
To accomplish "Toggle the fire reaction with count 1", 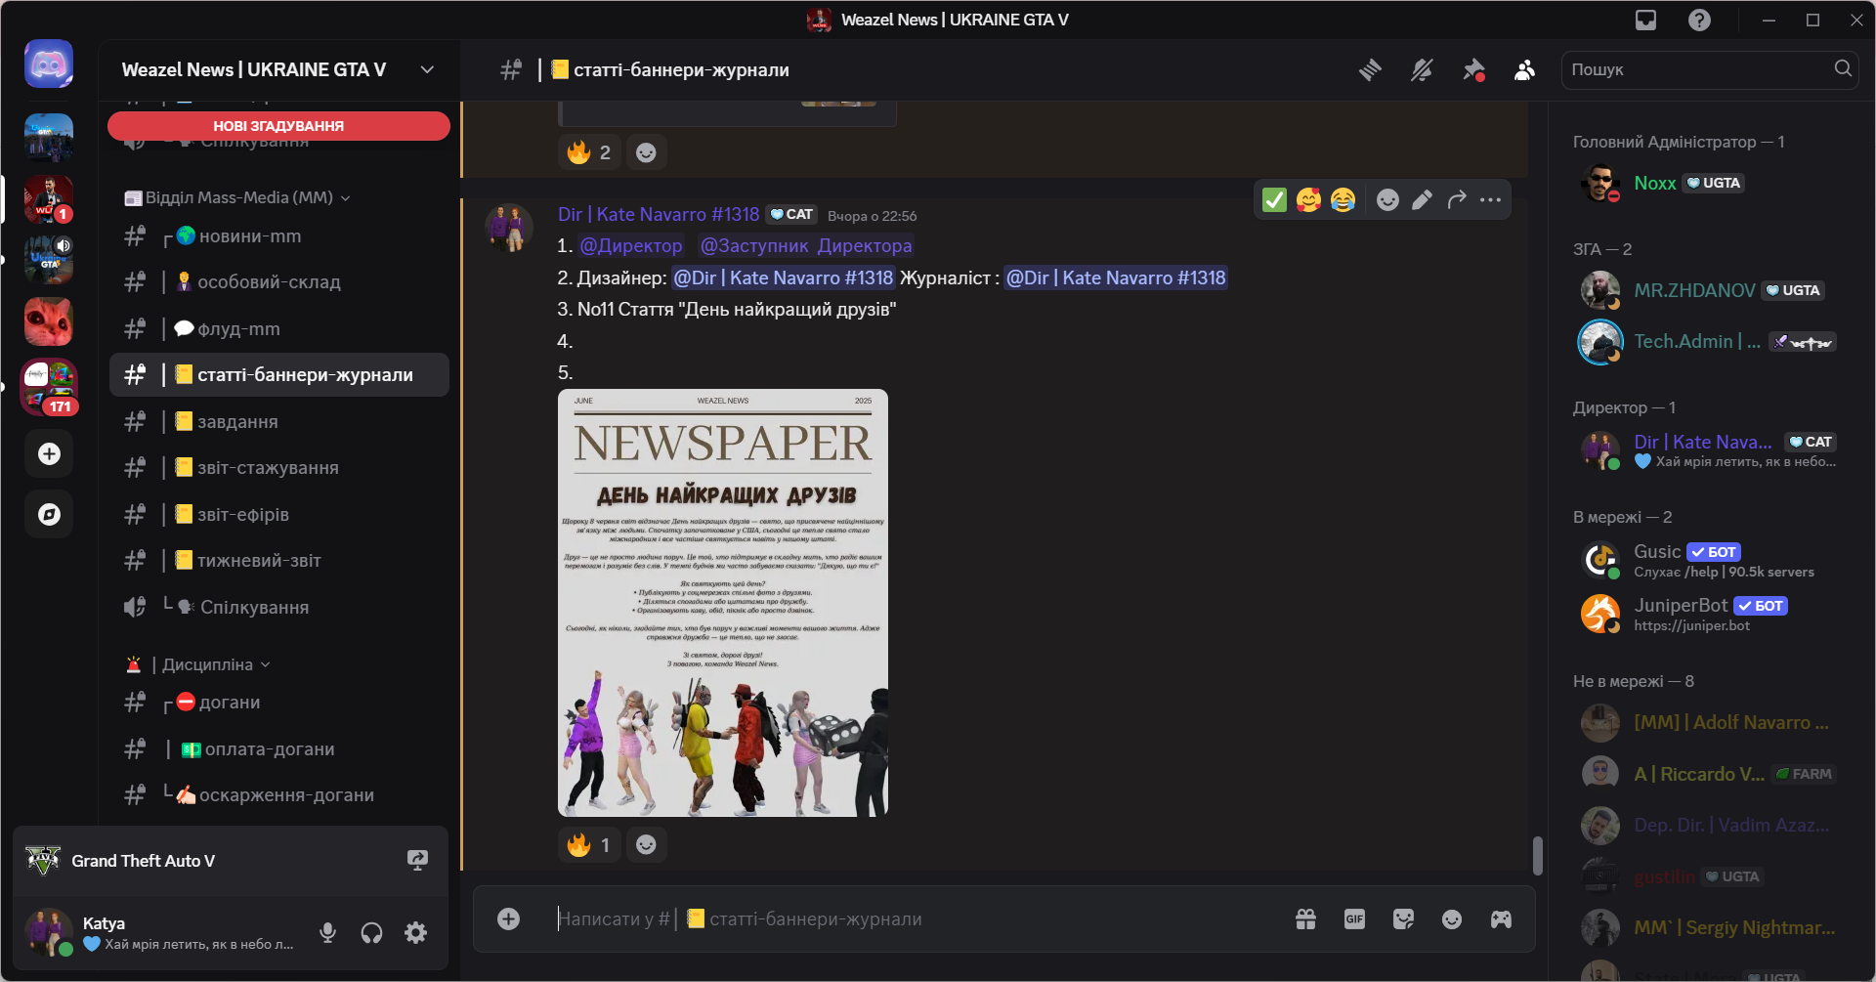I will 589,844.
